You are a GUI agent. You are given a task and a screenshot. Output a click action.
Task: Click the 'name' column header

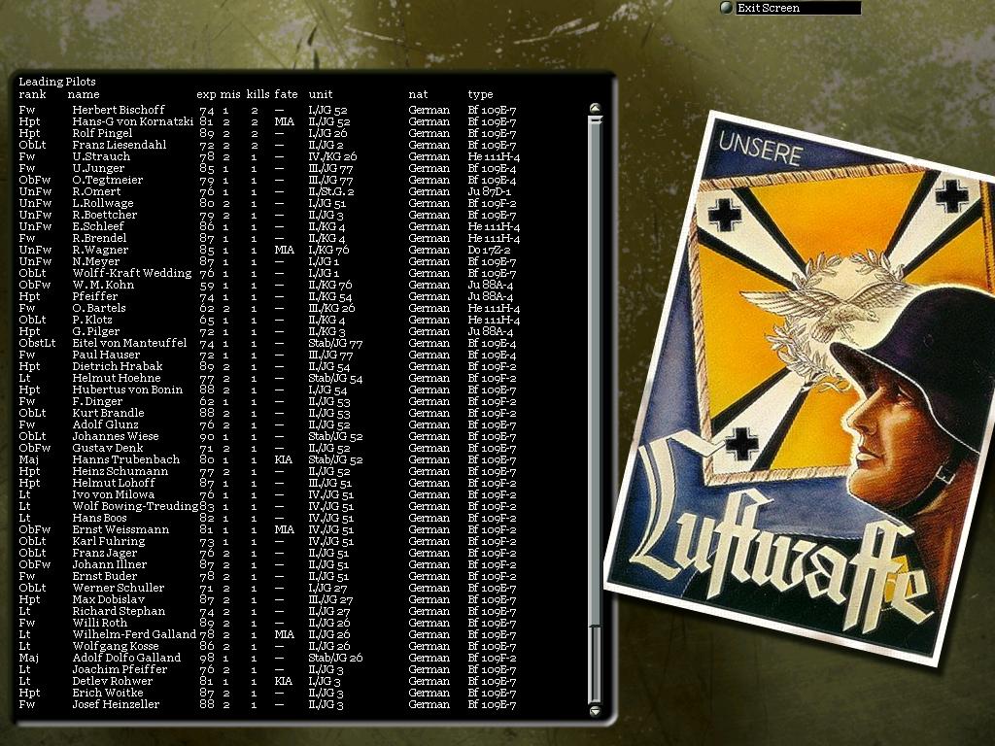click(84, 94)
